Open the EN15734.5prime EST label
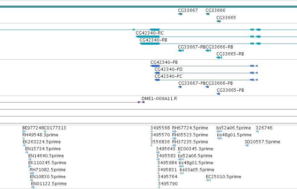This screenshot has height=189, width=297. click(x=43, y=149)
